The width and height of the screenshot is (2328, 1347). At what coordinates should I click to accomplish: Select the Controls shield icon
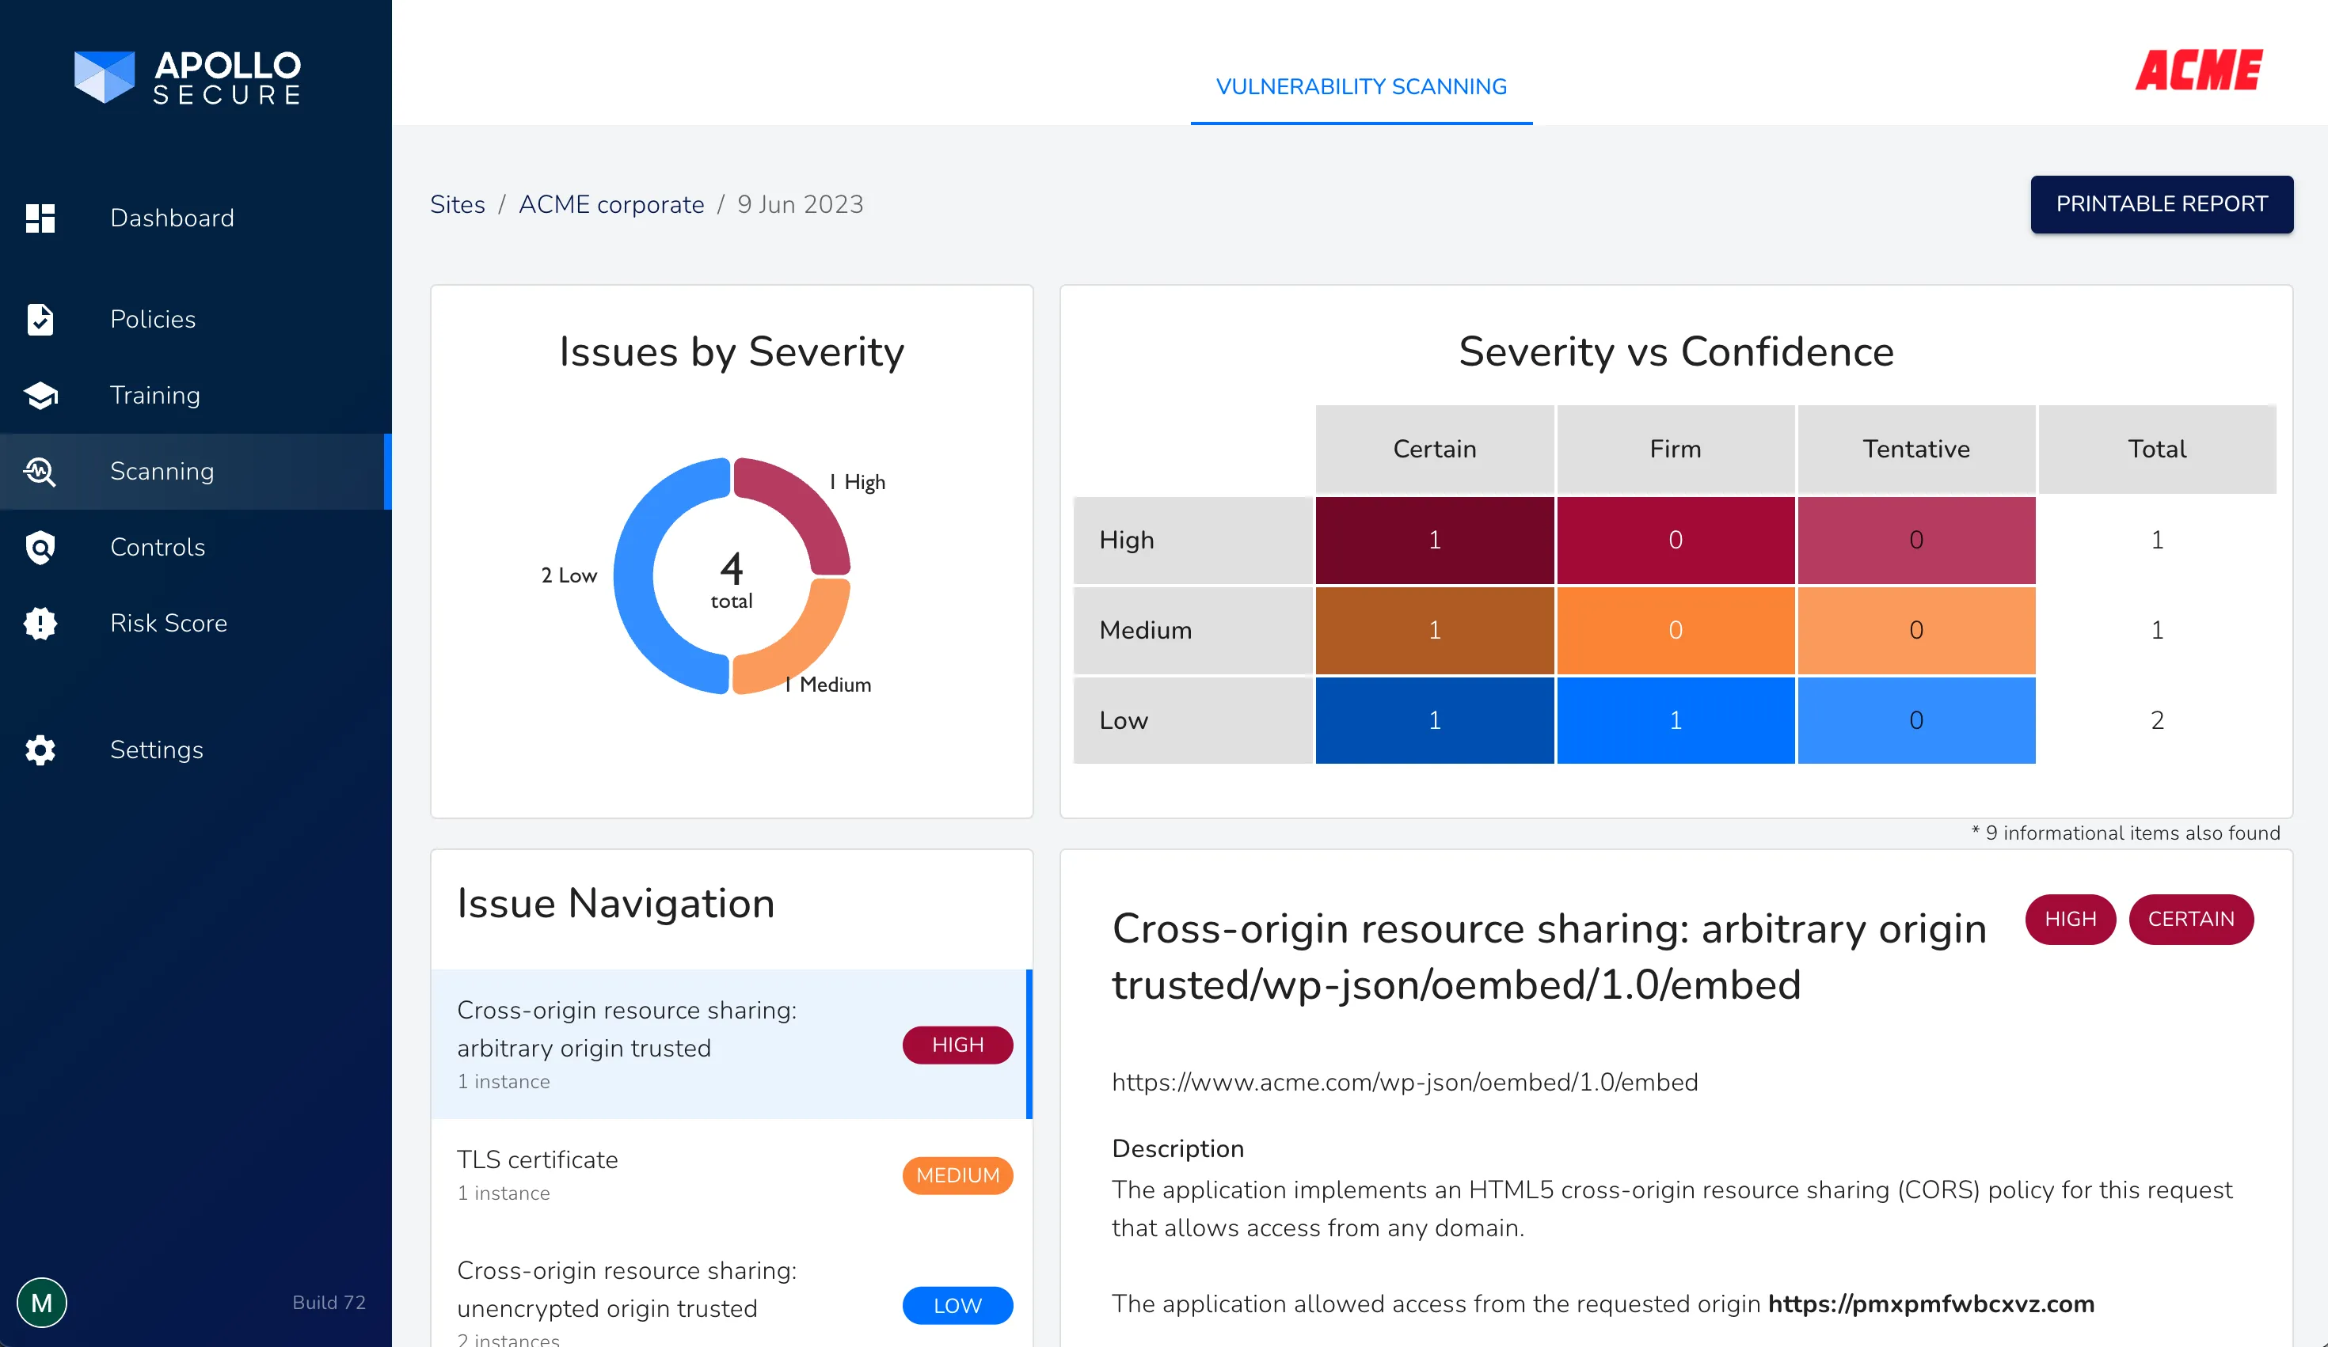(x=40, y=548)
